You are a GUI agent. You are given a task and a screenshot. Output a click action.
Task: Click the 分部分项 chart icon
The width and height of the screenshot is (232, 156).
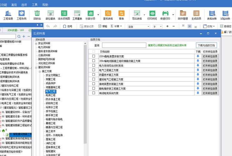(90, 15)
